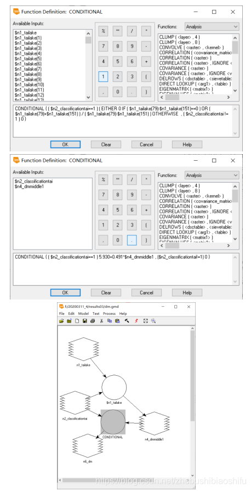The height and width of the screenshot is (491, 251).
Task: Select $n1_tailake(5) from inputs list
Action: (28, 59)
